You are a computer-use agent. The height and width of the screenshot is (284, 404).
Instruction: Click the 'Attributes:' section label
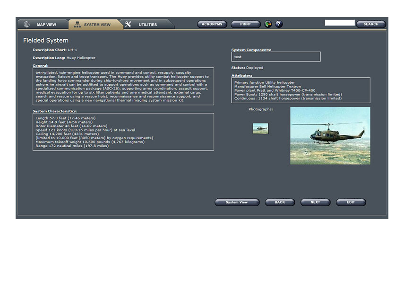click(x=241, y=75)
